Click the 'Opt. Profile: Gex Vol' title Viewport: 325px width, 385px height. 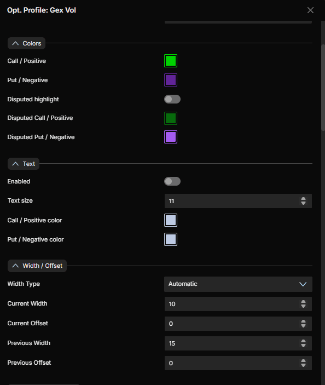tap(42, 10)
